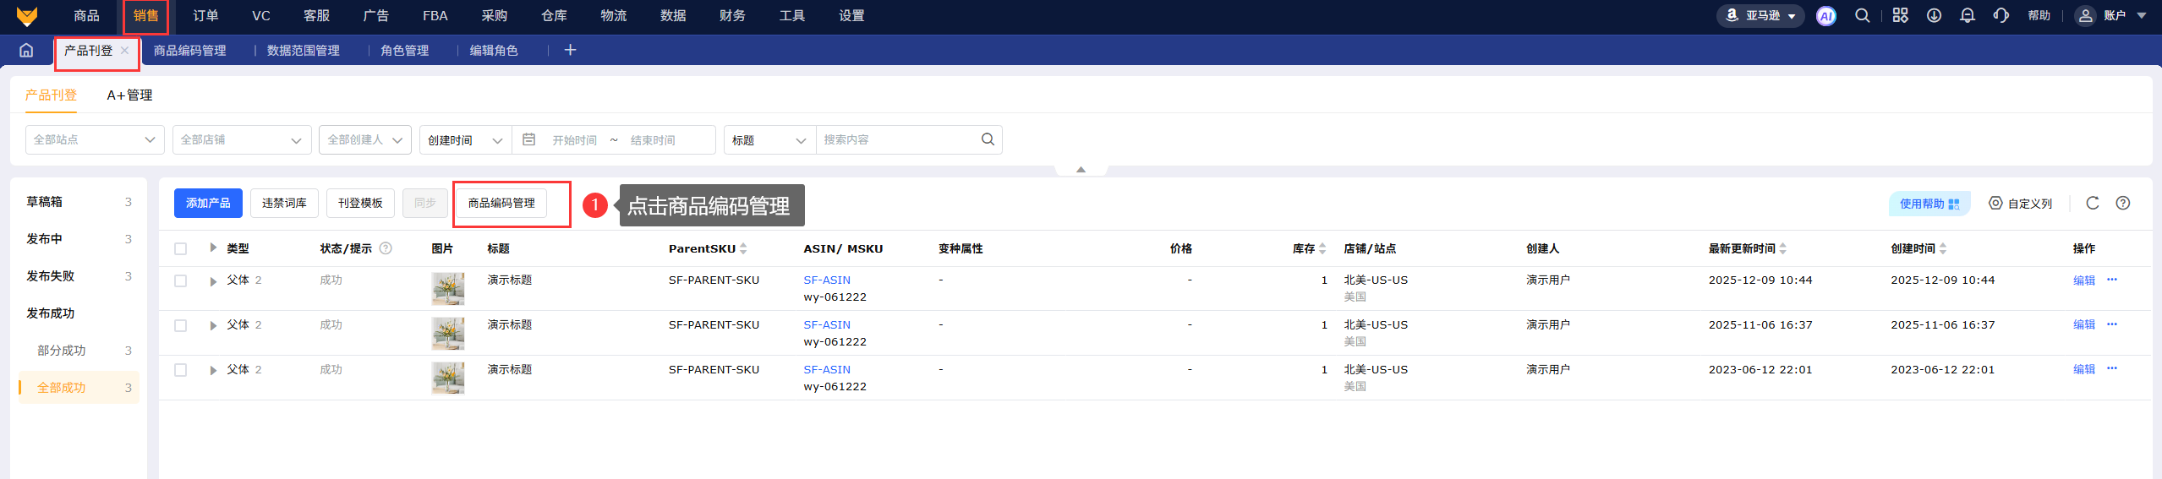Click 编辑 link in 2025-12-09 row
The height and width of the screenshot is (479, 2162).
pos(2084,280)
